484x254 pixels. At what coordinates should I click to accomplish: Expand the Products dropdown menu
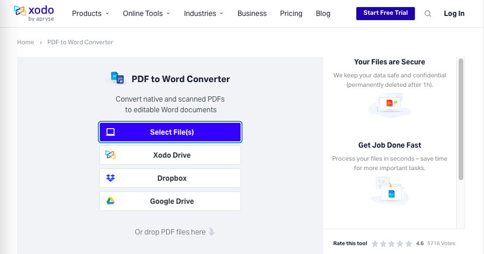(90, 14)
